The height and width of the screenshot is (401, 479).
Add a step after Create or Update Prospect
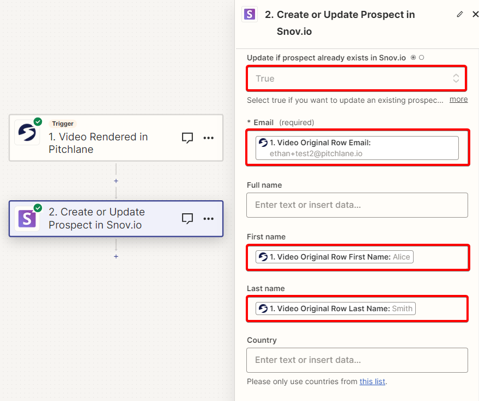pos(116,256)
